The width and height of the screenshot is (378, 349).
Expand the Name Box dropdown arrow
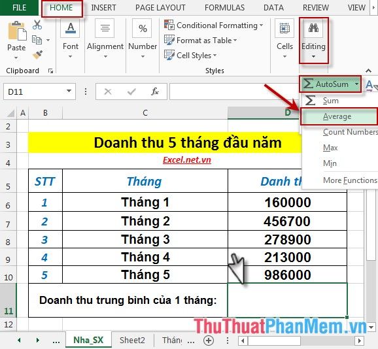[x=69, y=91]
